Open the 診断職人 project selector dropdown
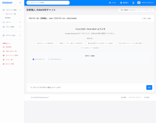 (x=136, y=10)
